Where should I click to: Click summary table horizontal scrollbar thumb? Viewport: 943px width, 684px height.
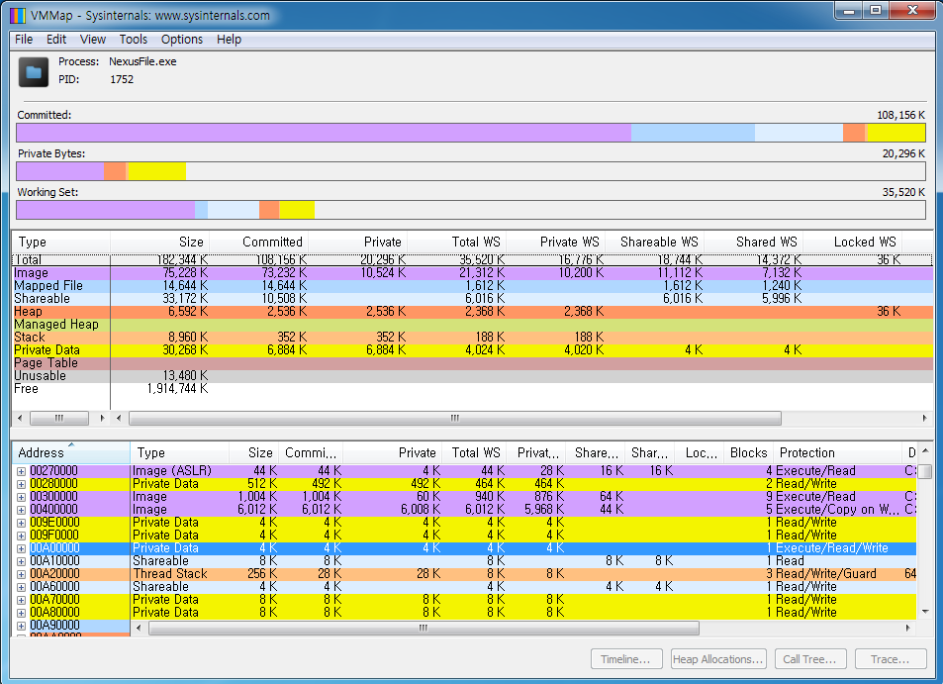pos(455,418)
